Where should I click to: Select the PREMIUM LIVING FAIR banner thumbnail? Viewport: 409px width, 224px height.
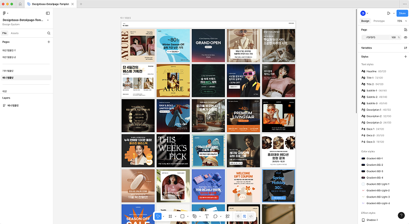pyautogui.click(x=243, y=116)
